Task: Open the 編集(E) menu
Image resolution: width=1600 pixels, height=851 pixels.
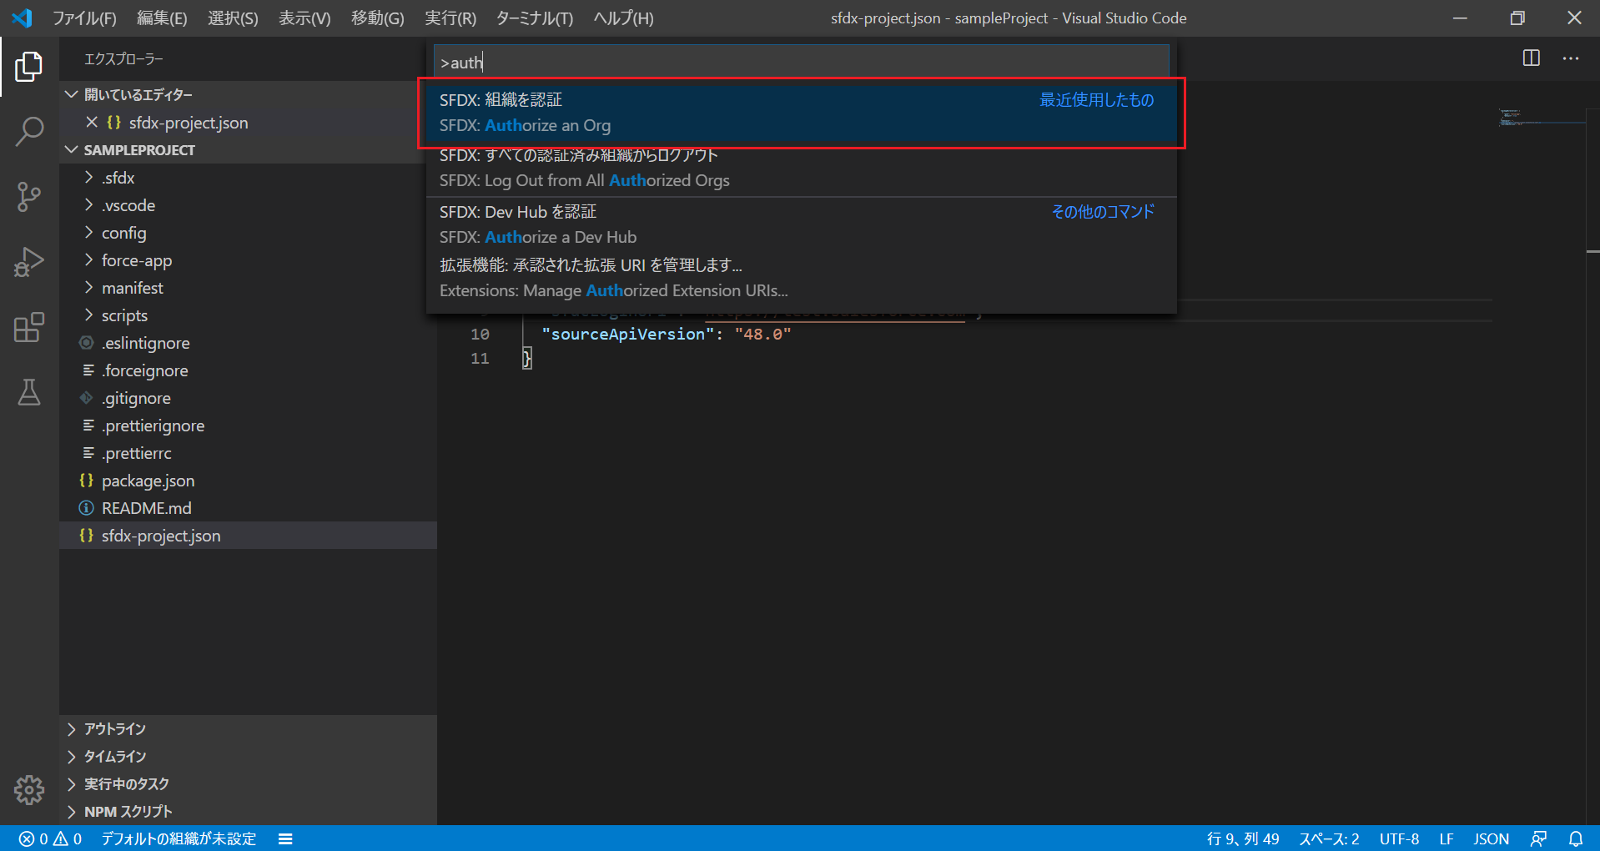Action: click(x=162, y=18)
